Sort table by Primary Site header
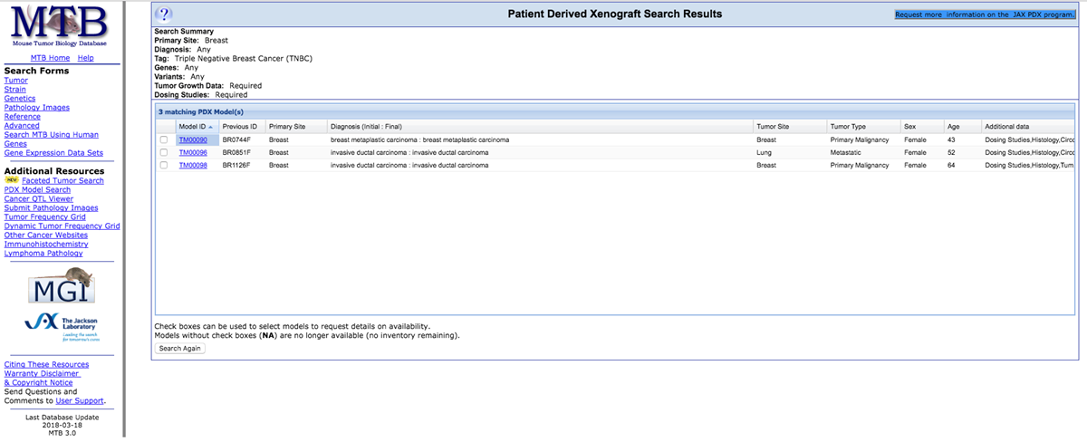Screen dimensions: 1087x442 (x=287, y=126)
